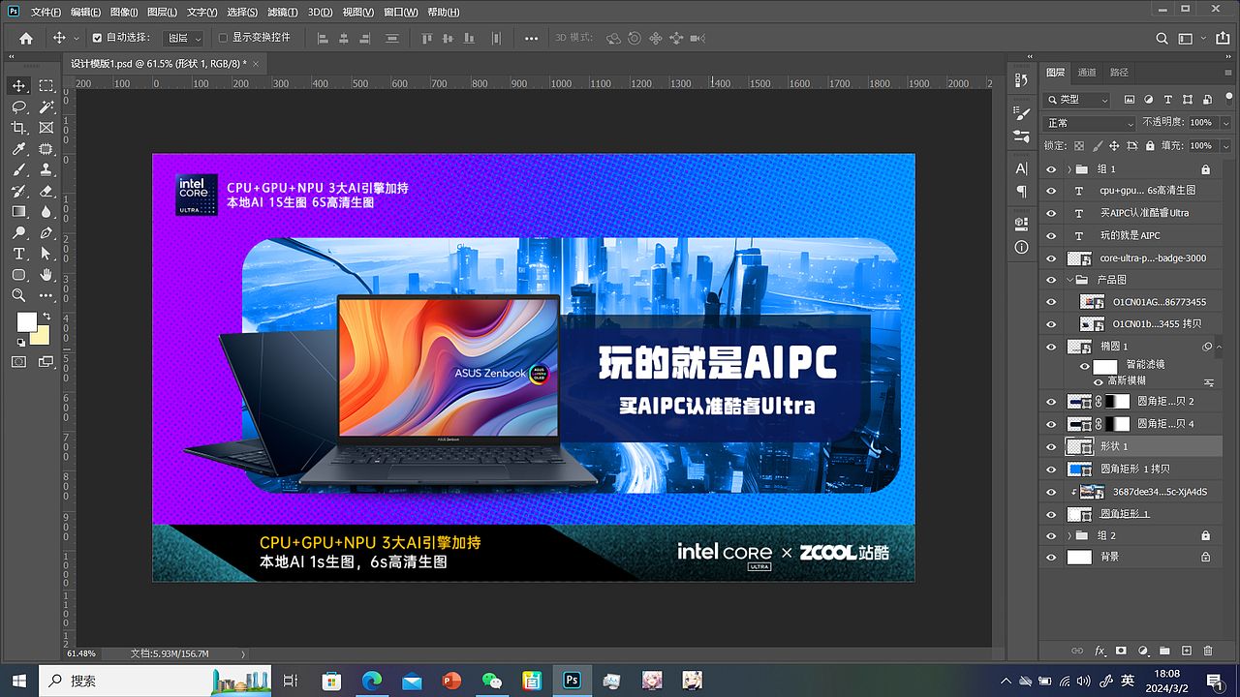Viewport: 1240px width, 697px height.
Task: Select the Path Selection arrow tool
Action: coord(46,254)
